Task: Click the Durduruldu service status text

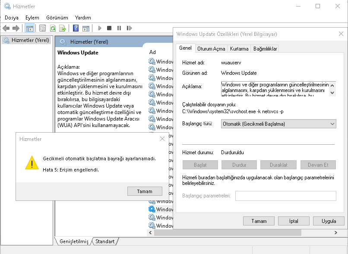Action: click(x=232, y=152)
